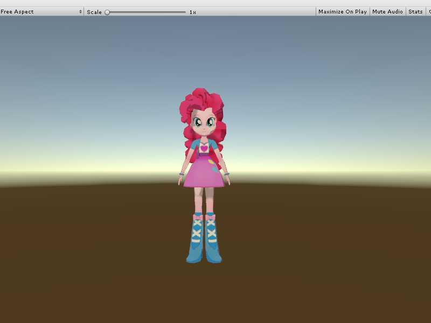Screen dimensions: 431x323
Task: Click the middle of the Scale slider track
Action: coord(145,12)
